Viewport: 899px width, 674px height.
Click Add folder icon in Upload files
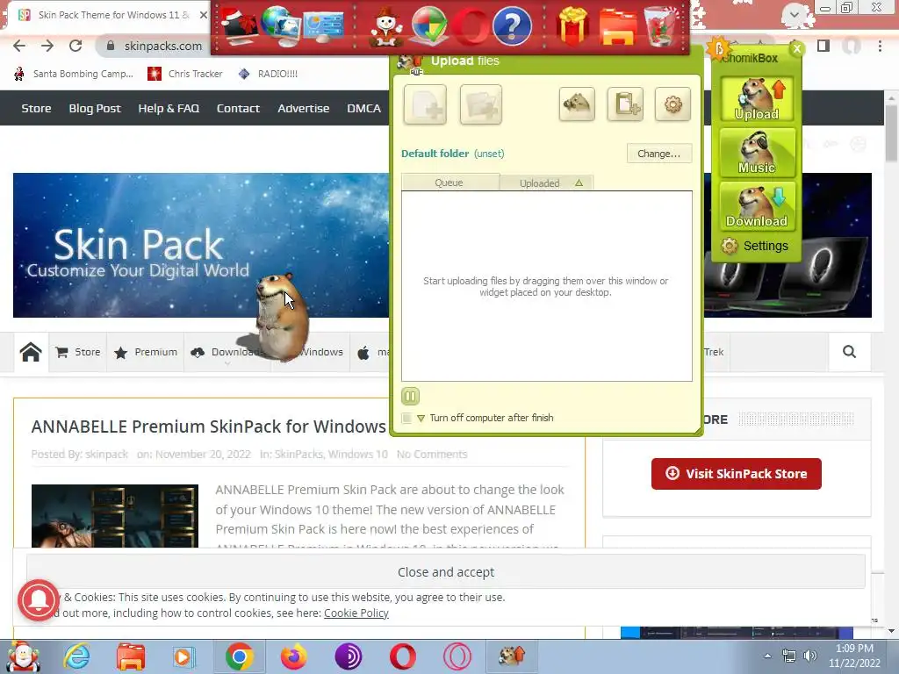(x=480, y=104)
